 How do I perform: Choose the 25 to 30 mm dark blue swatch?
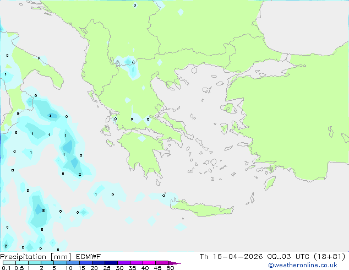pyautogui.click(x=111, y=263)
